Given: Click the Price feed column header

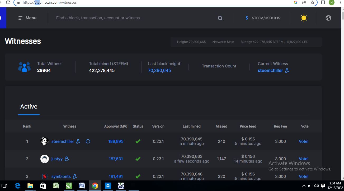Looking at the screenshot, I should tap(248, 126).
